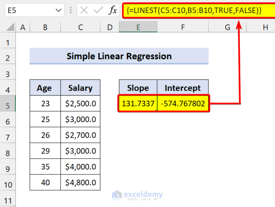Click the formula bar options dots handle
Viewport: 275px width, 207px height.
pyautogui.click(x=71, y=10)
